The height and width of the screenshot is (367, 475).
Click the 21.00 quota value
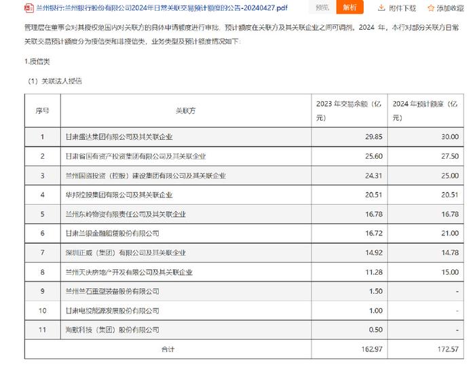(x=450, y=233)
